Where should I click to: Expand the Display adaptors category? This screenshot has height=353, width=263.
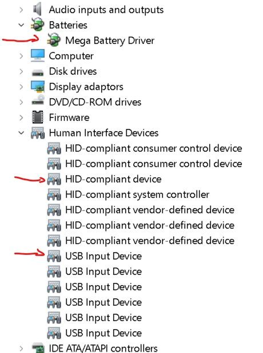[x=21, y=87]
